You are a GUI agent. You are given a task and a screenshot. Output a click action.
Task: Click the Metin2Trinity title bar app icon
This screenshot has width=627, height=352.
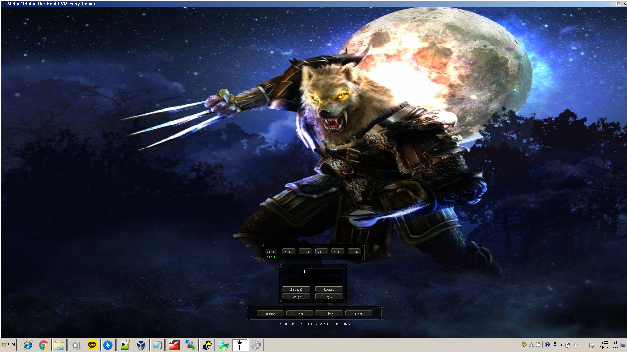coord(4,4)
